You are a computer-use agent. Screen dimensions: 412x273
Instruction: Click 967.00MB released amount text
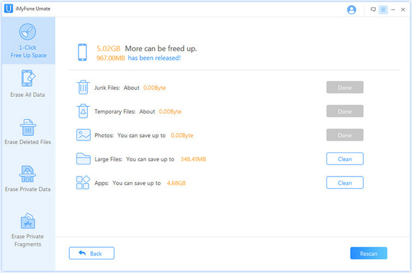point(111,58)
